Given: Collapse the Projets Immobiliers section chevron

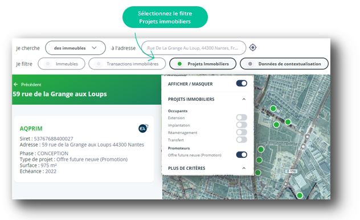Looking at the screenshot, I should [x=244, y=99].
